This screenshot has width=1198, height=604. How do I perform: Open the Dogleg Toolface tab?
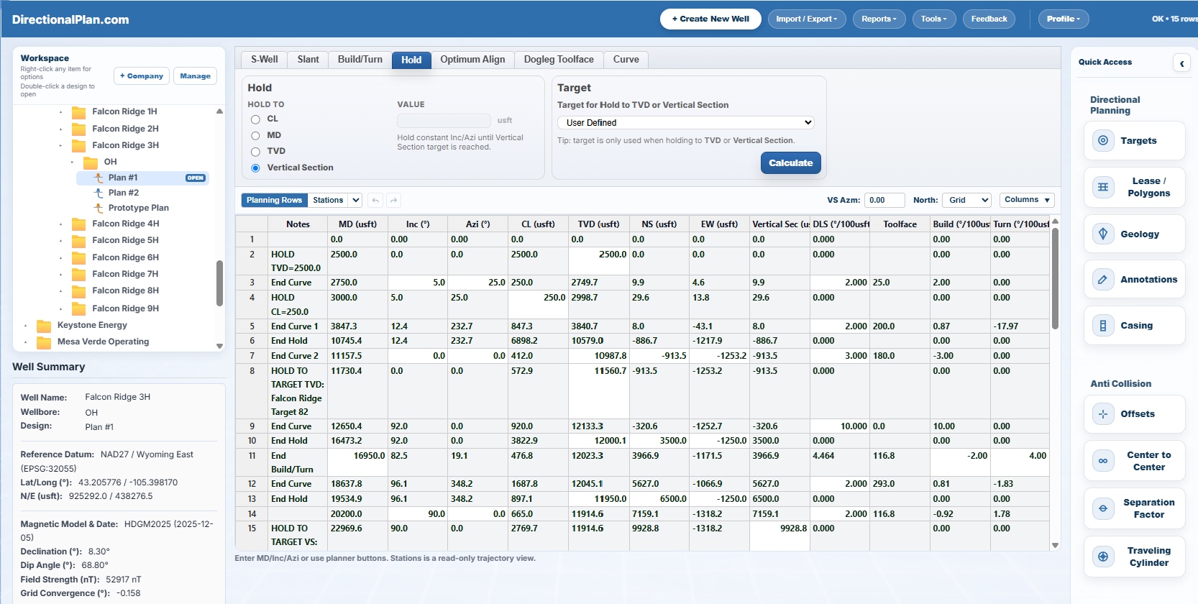(x=559, y=60)
